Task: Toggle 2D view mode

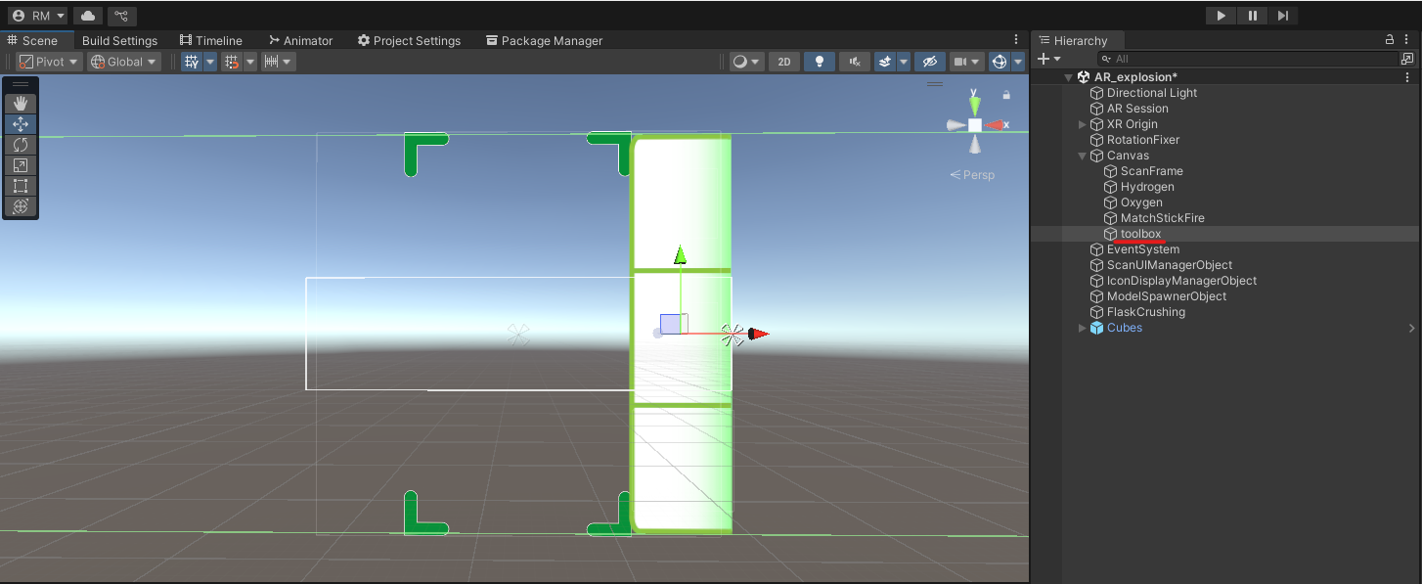Action: [x=783, y=62]
